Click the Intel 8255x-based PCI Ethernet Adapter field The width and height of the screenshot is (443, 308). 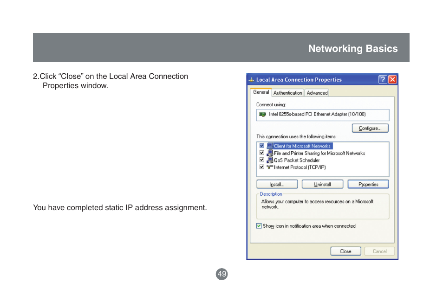click(323, 115)
